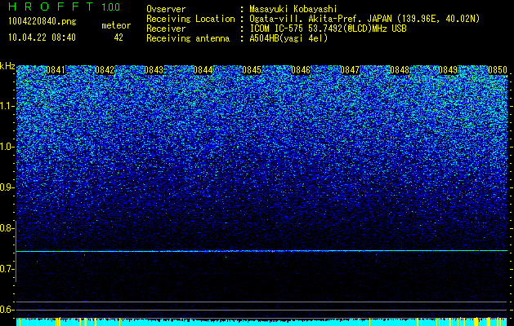Click the Ovserver field label
Image resolution: width=514 pixels, height=326 pixels.
coord(166,10)
